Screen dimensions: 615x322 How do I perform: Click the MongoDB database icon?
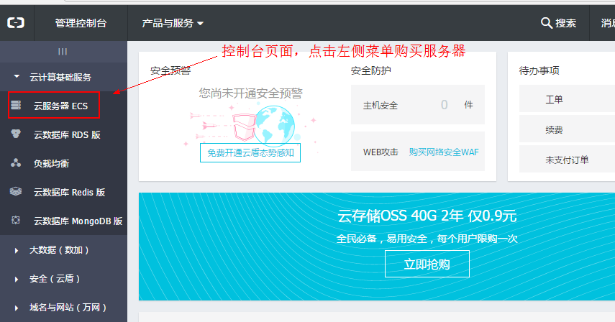tap(16, 221)
